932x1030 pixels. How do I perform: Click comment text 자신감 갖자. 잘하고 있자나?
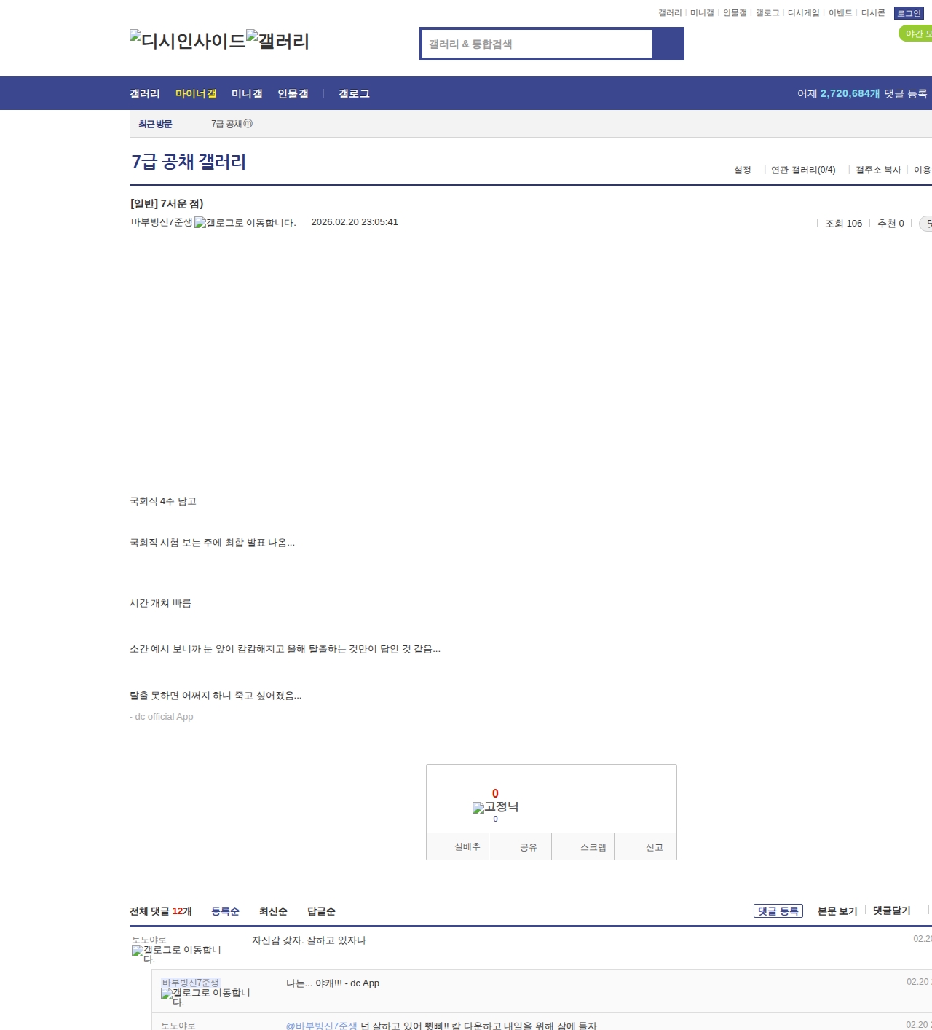tap(309, 940)
